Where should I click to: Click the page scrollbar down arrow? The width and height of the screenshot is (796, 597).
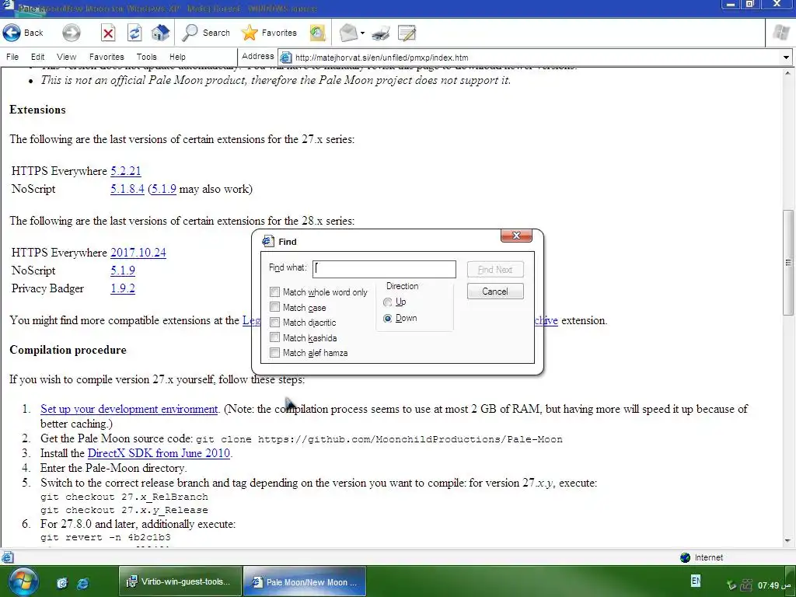[x=788, y=541]
